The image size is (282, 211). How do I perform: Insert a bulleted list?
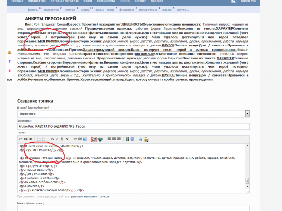coord(39,138)
